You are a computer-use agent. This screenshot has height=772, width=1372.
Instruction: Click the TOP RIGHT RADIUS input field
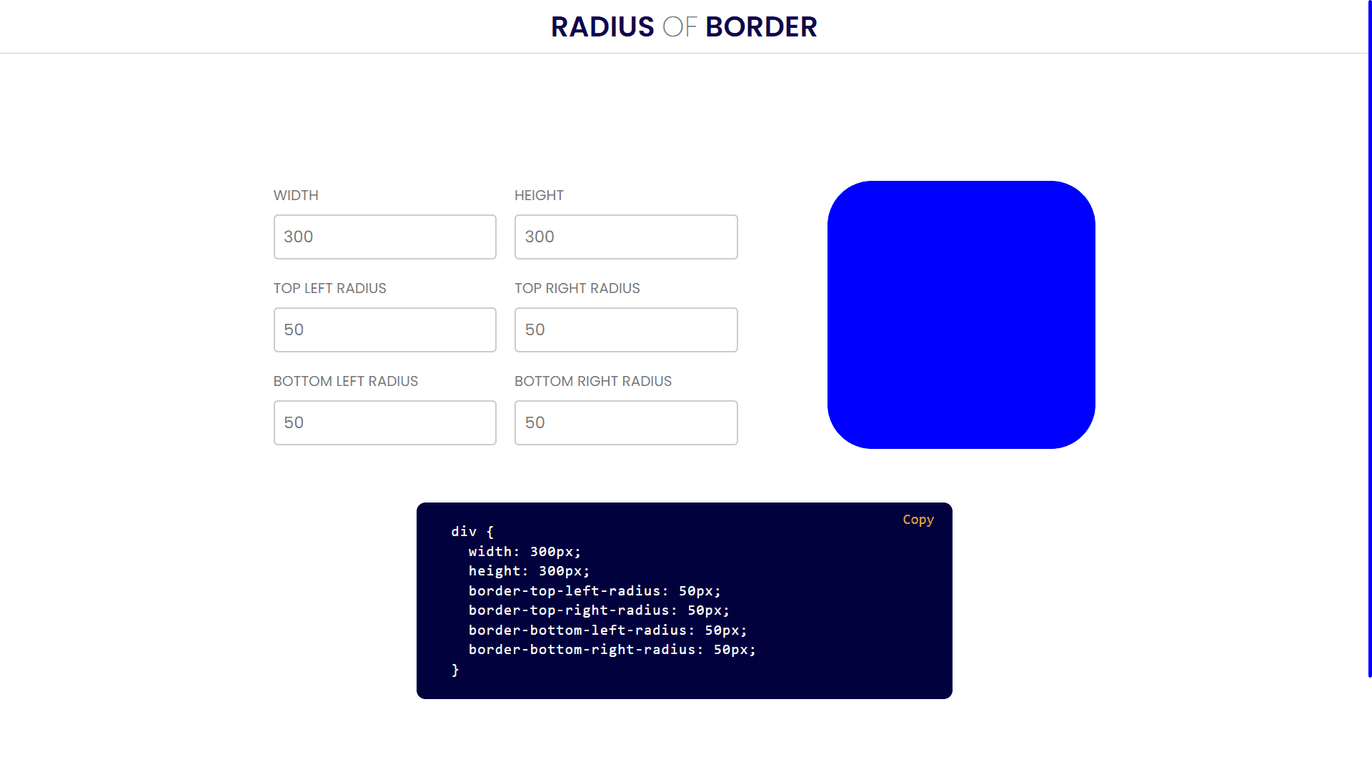click(626, 329)
